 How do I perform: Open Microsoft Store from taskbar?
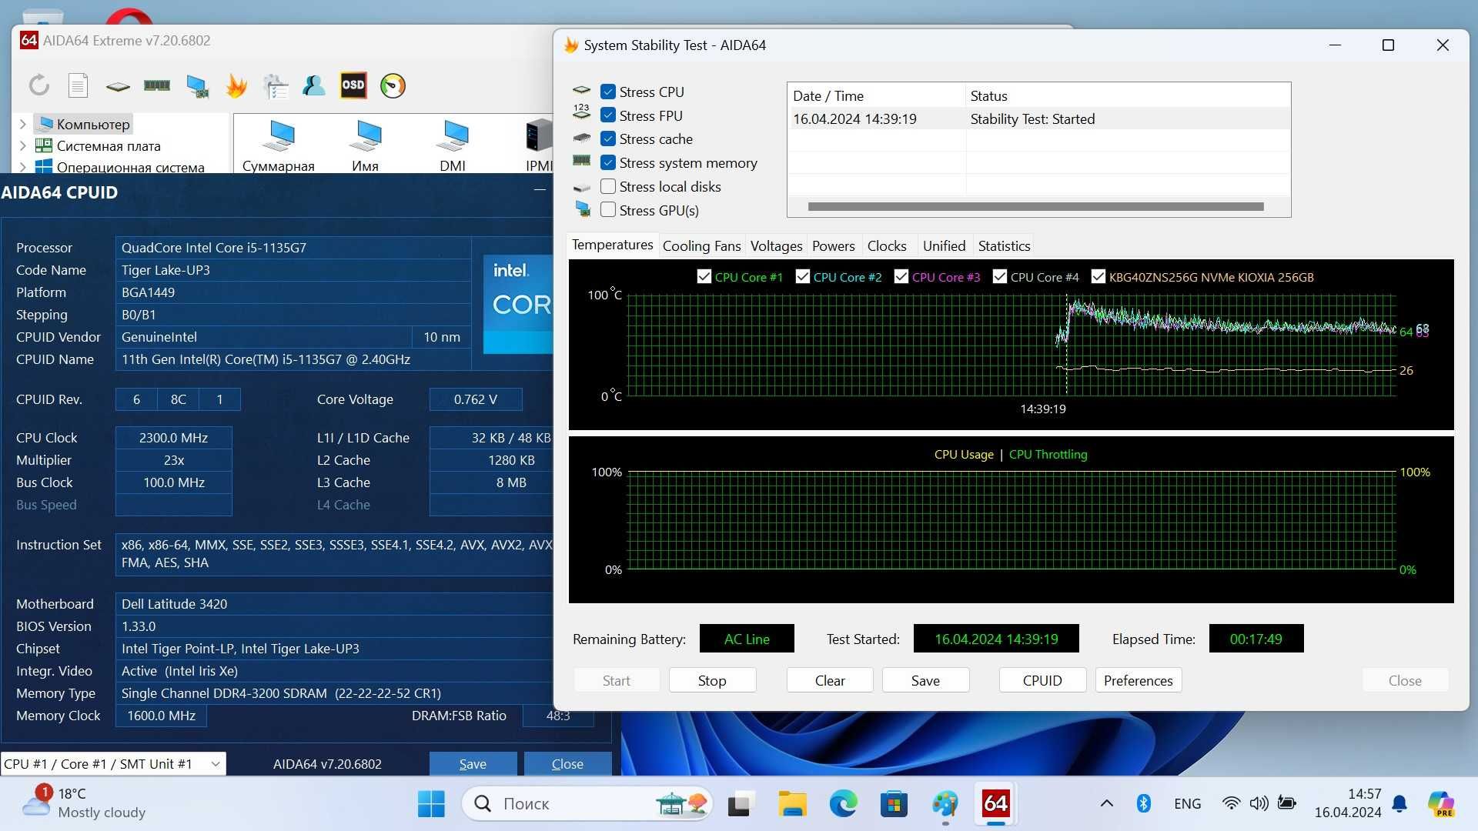pos(894,804)
